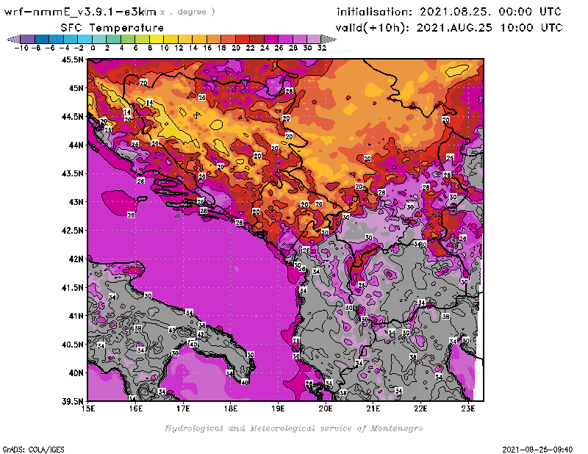588x454 pixels.
Task: Select the SFC Temperature heading
Action: 112,28
